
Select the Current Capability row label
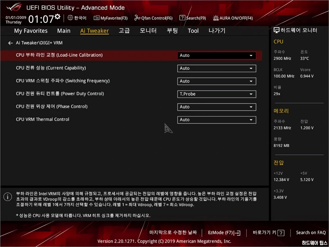point(51,68)
